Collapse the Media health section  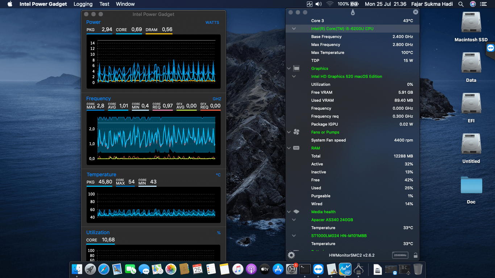(289, 212)
